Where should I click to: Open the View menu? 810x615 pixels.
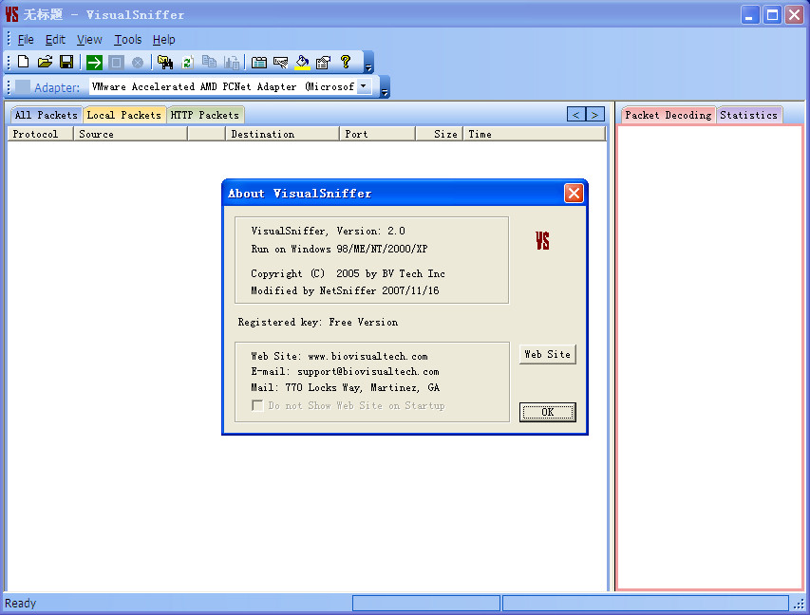89,40
